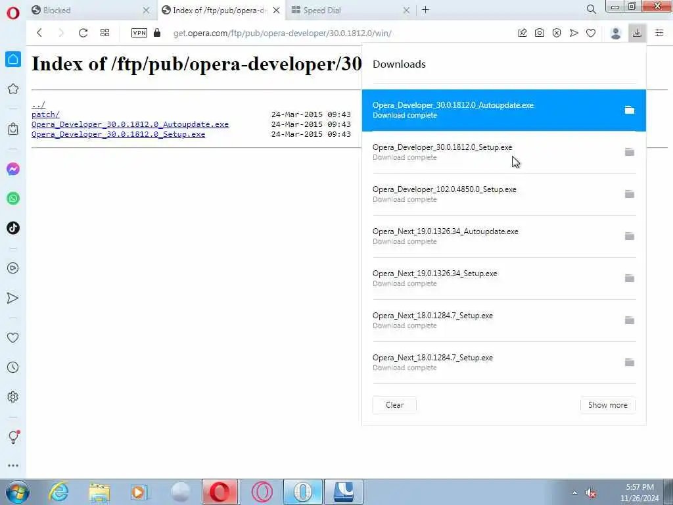673x505 pixels.
Task: Reload the current page
Action: (83, 33)
